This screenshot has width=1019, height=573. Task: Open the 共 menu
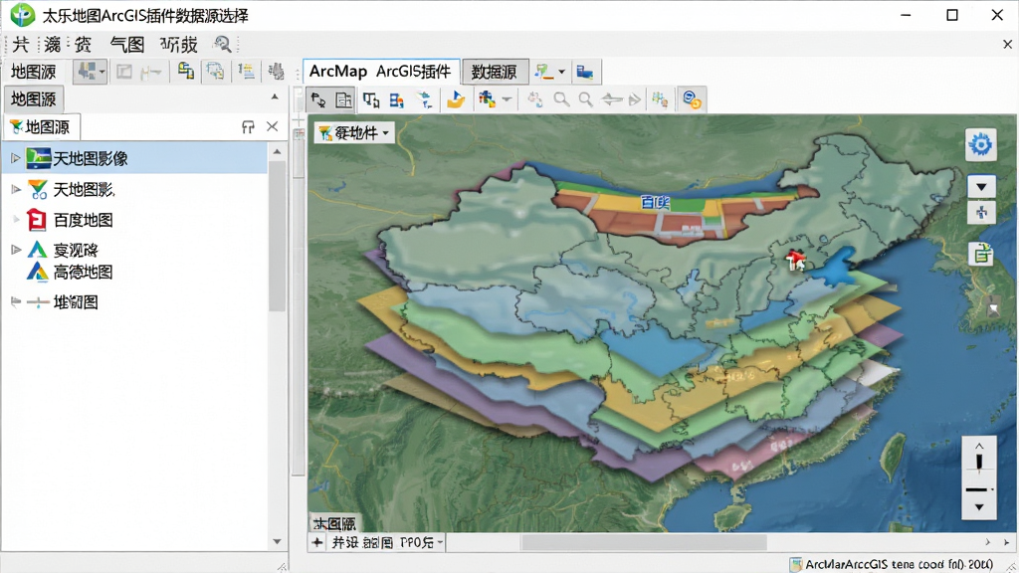click(x=21, y=44)
